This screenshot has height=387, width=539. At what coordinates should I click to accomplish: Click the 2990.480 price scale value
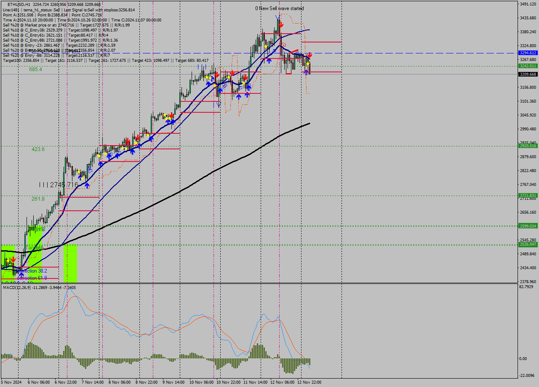(528, 129)
